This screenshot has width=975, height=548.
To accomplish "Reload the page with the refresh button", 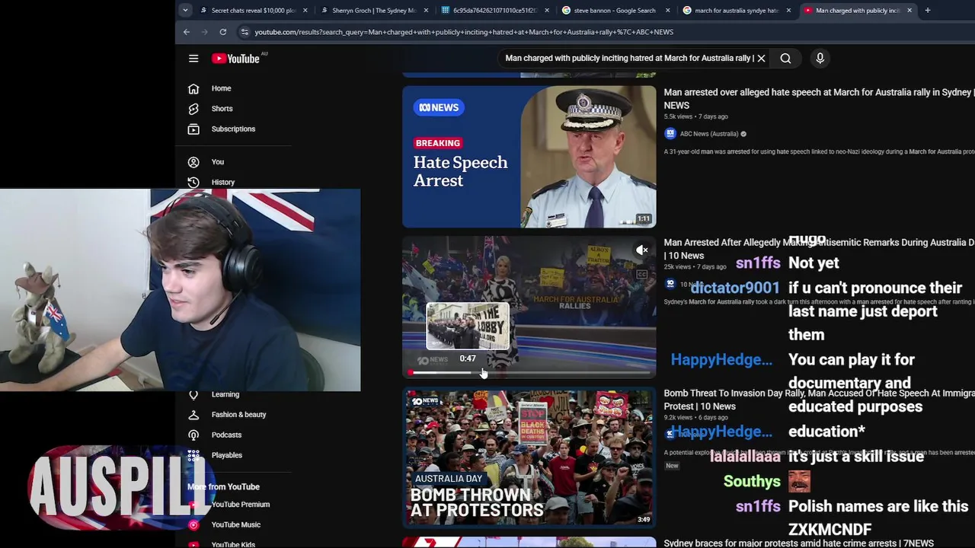I will click(x=222, y=32).
